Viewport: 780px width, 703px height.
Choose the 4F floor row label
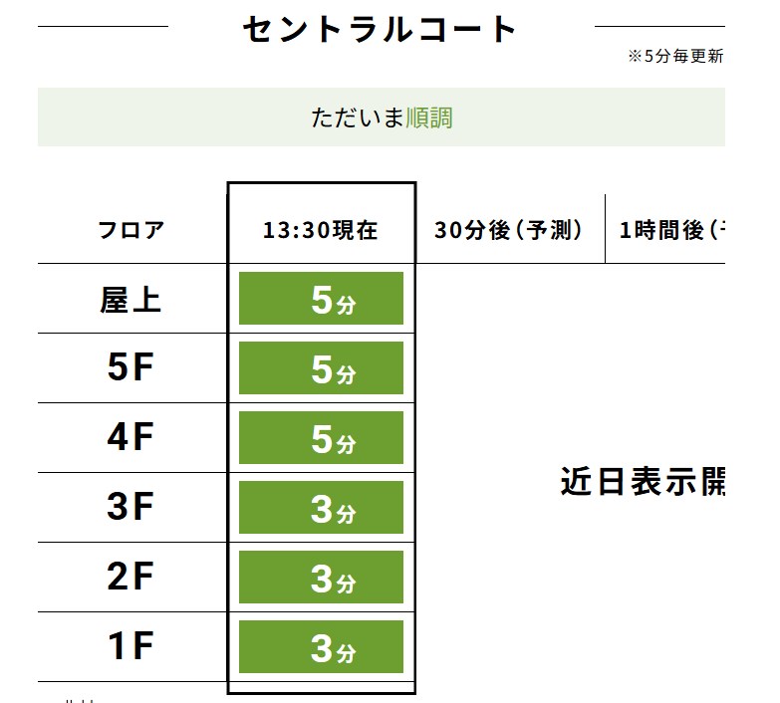coord(131,438)
